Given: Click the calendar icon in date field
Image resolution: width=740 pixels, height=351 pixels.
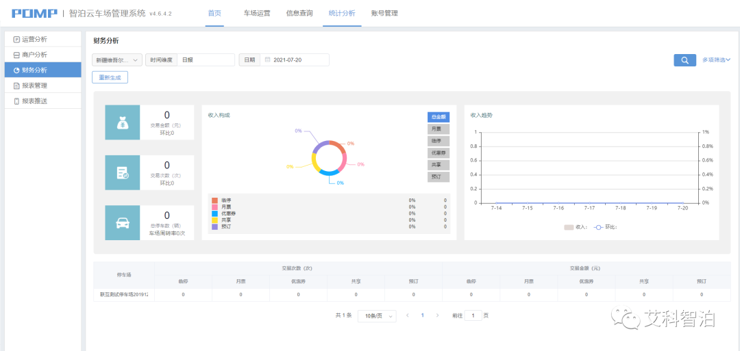Looking at the screenshot, I should 267,60.
